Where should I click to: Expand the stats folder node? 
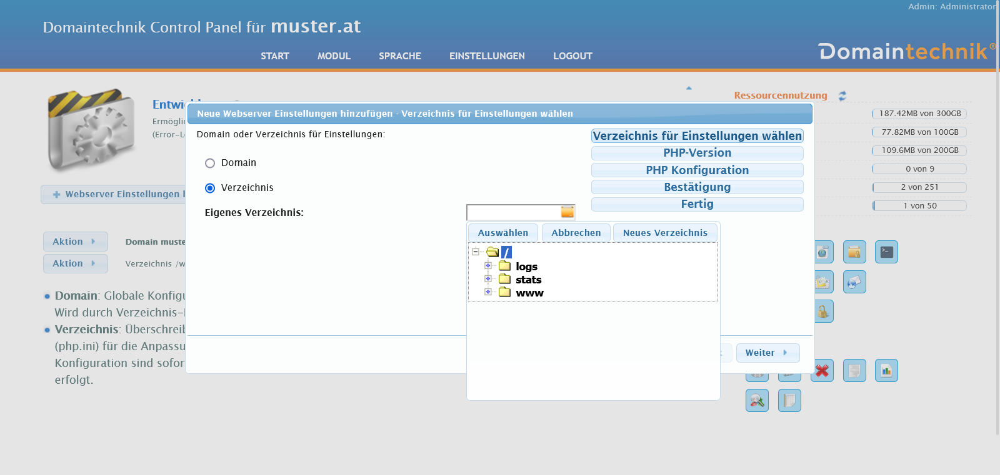[x=488, y=279]
